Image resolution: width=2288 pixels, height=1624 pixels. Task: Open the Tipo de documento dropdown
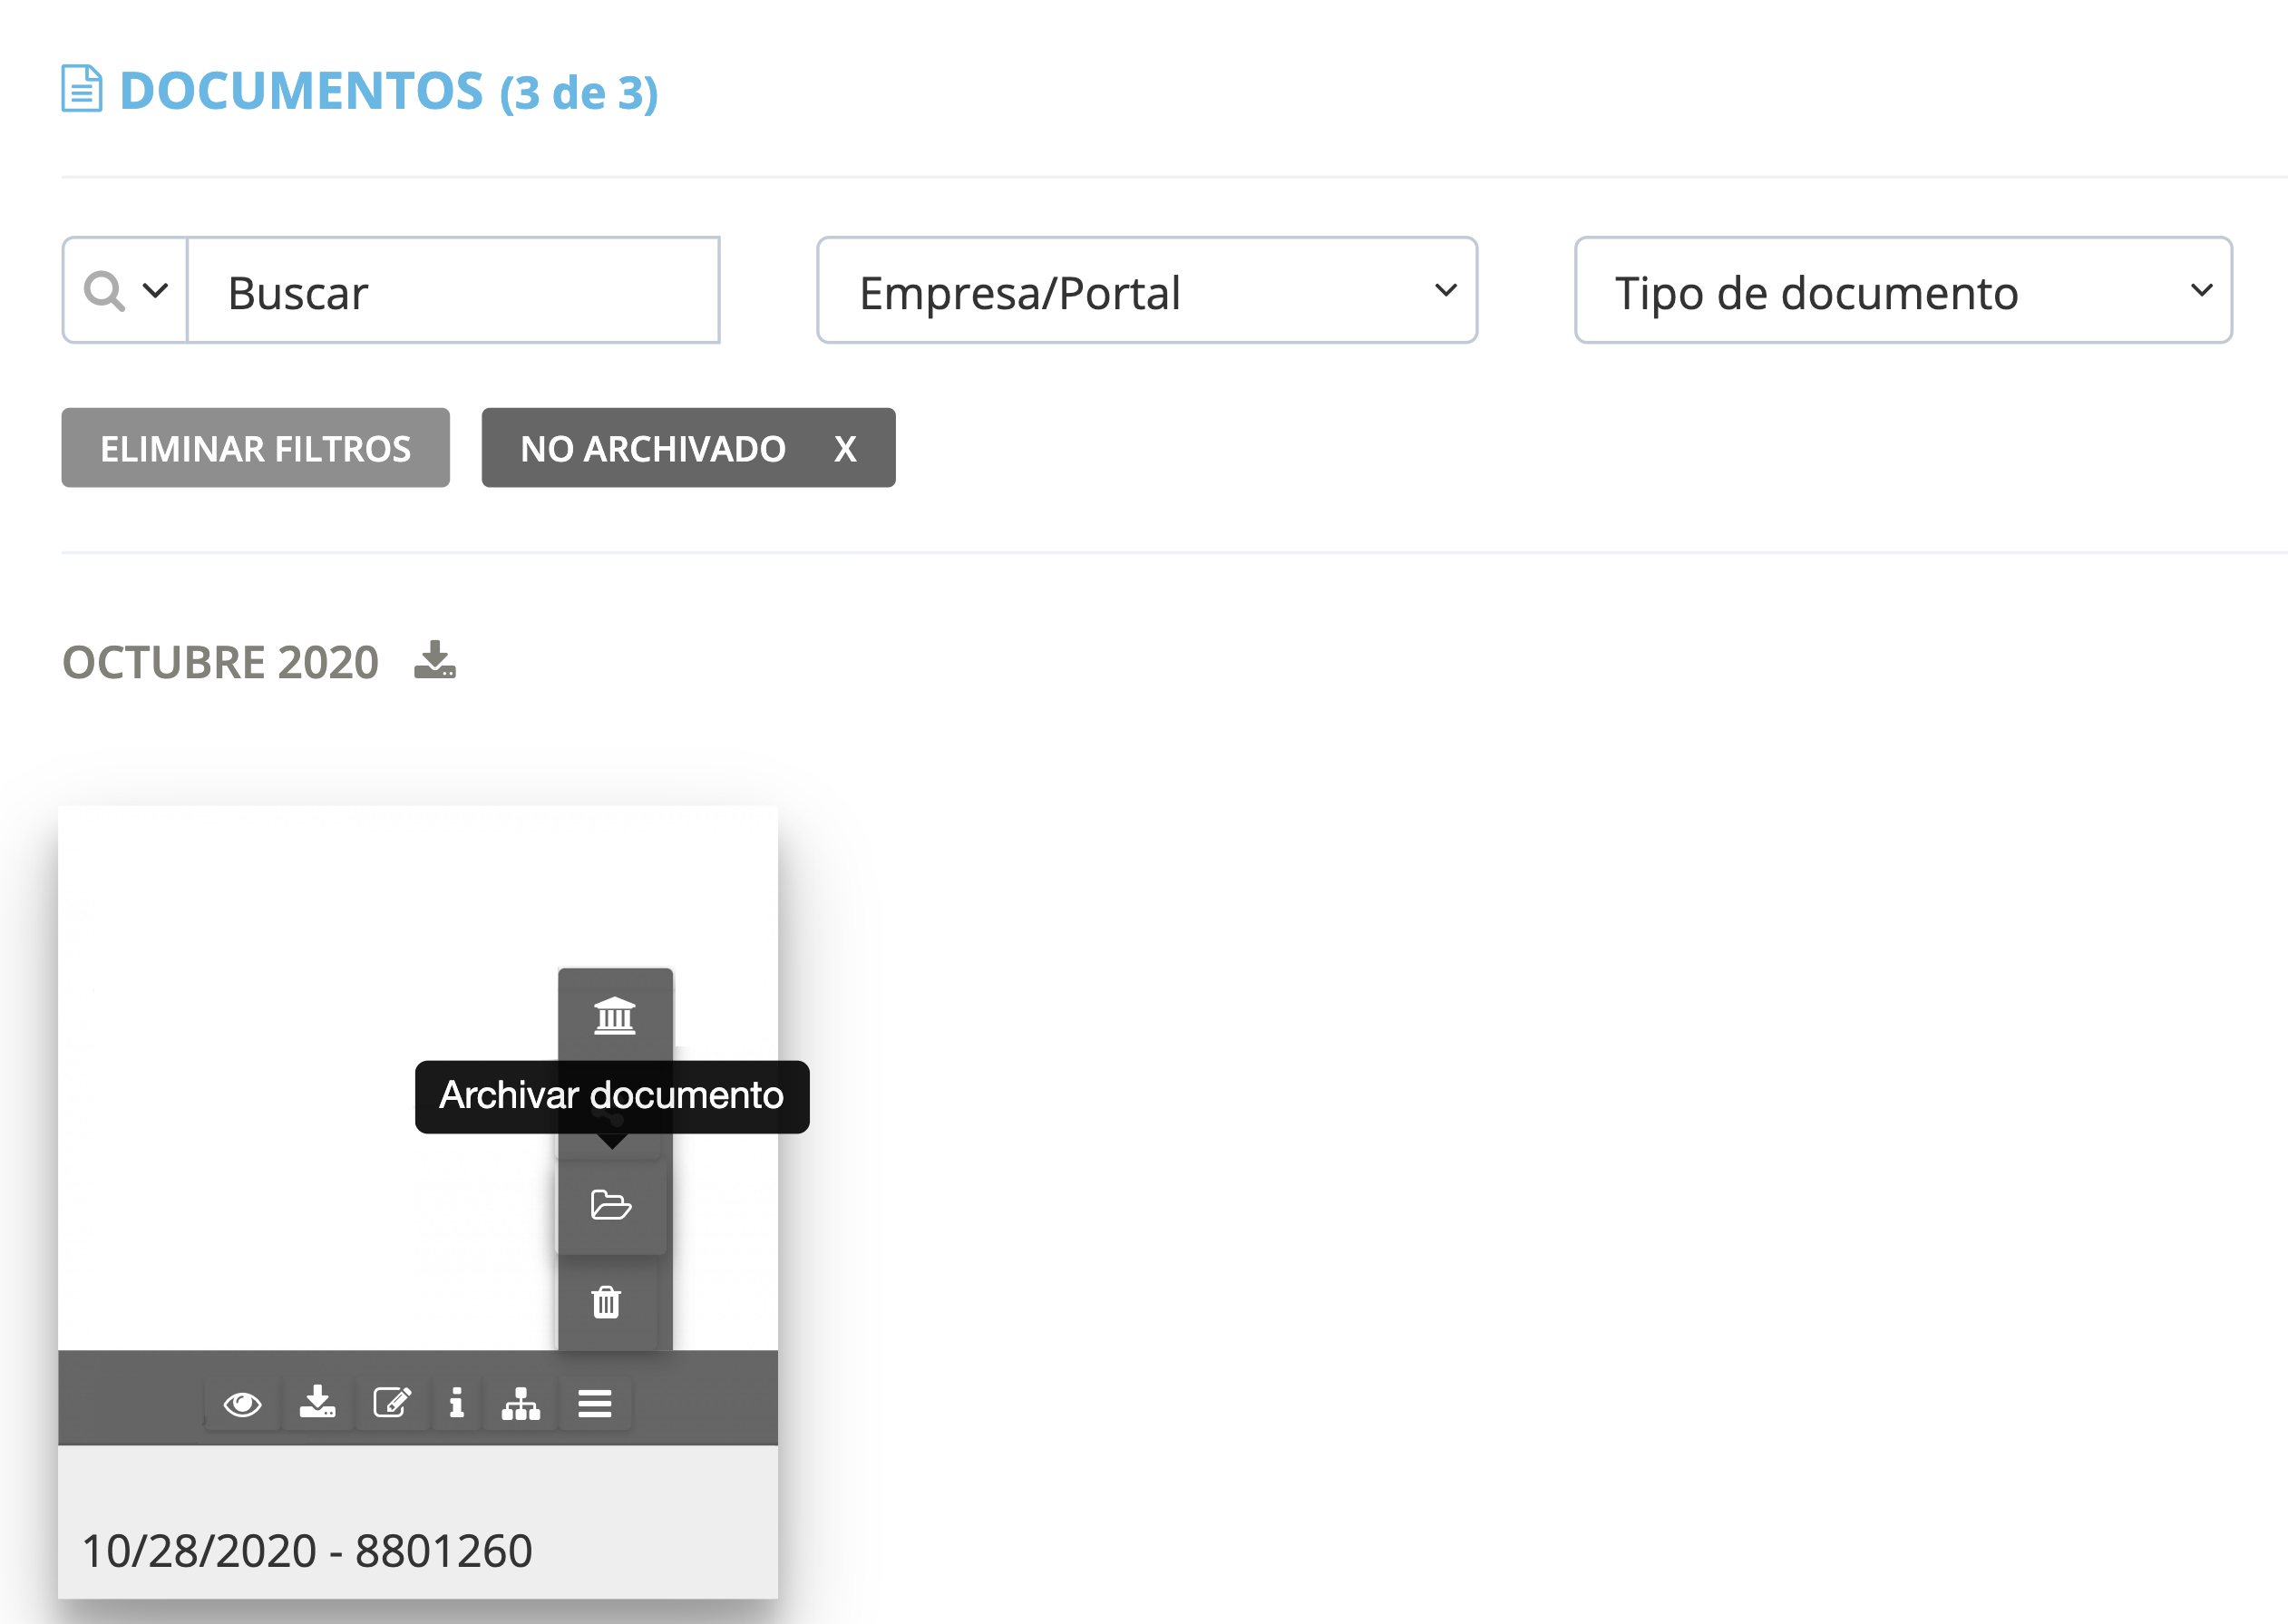click(x=1903, y=291)
